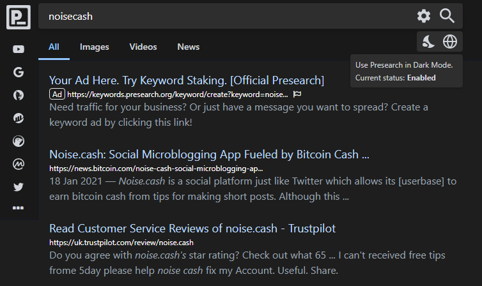Screen dimensions: 482x286
Task: Open search settings gear icon
Action: (x=424, y=16)
